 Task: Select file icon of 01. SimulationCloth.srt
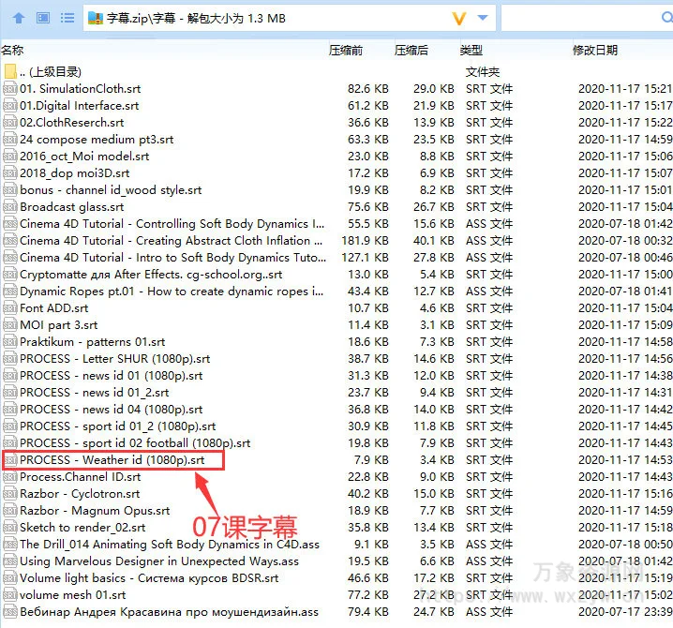[10, 89]
